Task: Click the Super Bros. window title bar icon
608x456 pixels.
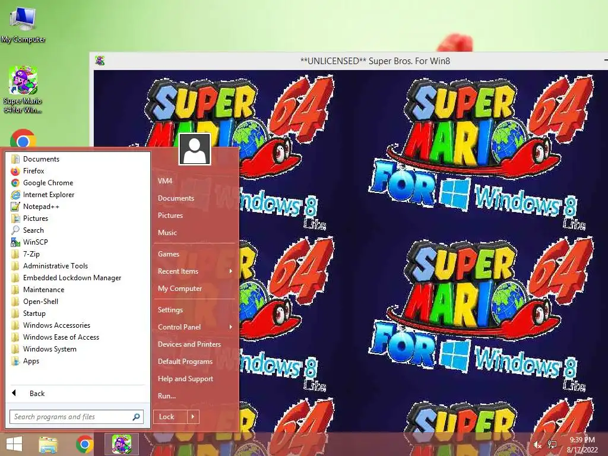Action: coord(100,61)
